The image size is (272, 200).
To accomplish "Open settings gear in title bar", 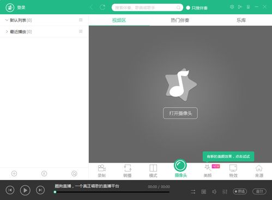I will pyautogui.click(x=232, y=7).
